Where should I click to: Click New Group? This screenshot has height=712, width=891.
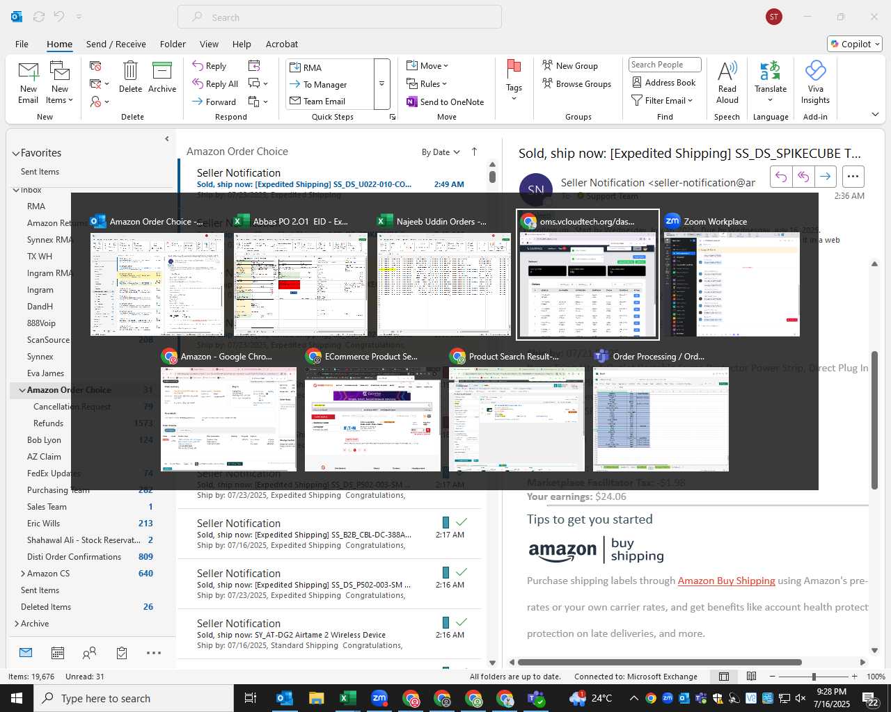(x=570, y=65)
